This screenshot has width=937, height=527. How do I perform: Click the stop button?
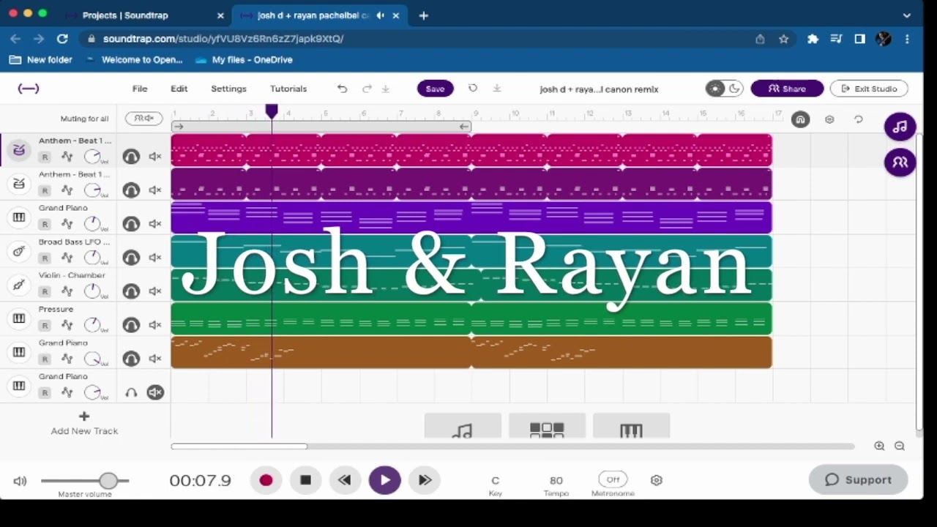pos(306,480)
